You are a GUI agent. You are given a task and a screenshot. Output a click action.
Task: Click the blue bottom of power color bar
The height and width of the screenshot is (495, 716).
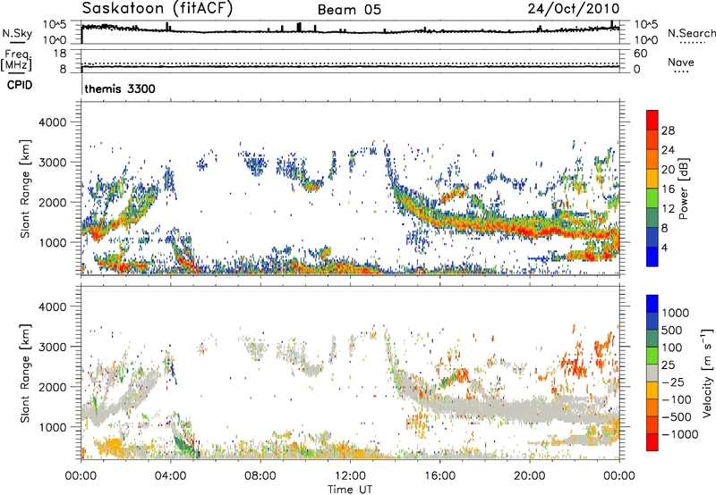pos(652,256)
